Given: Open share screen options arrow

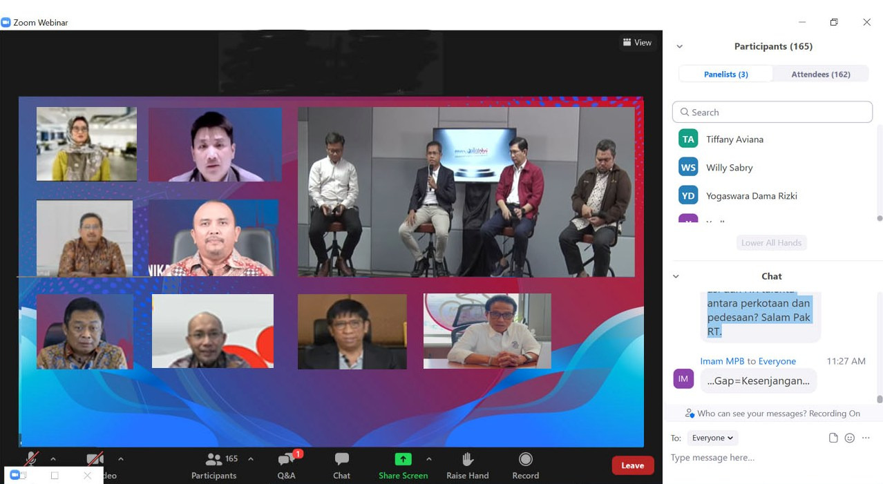Looking at the screenshot, I should [428, 459].
